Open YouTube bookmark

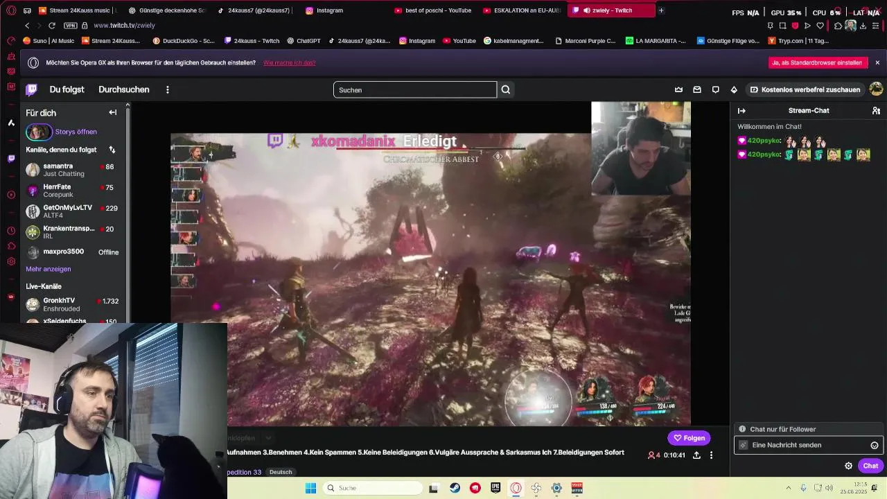pos(459,41)
